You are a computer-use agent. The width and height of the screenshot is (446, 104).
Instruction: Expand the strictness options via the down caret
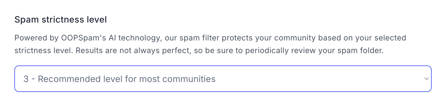tap(426, 79)
